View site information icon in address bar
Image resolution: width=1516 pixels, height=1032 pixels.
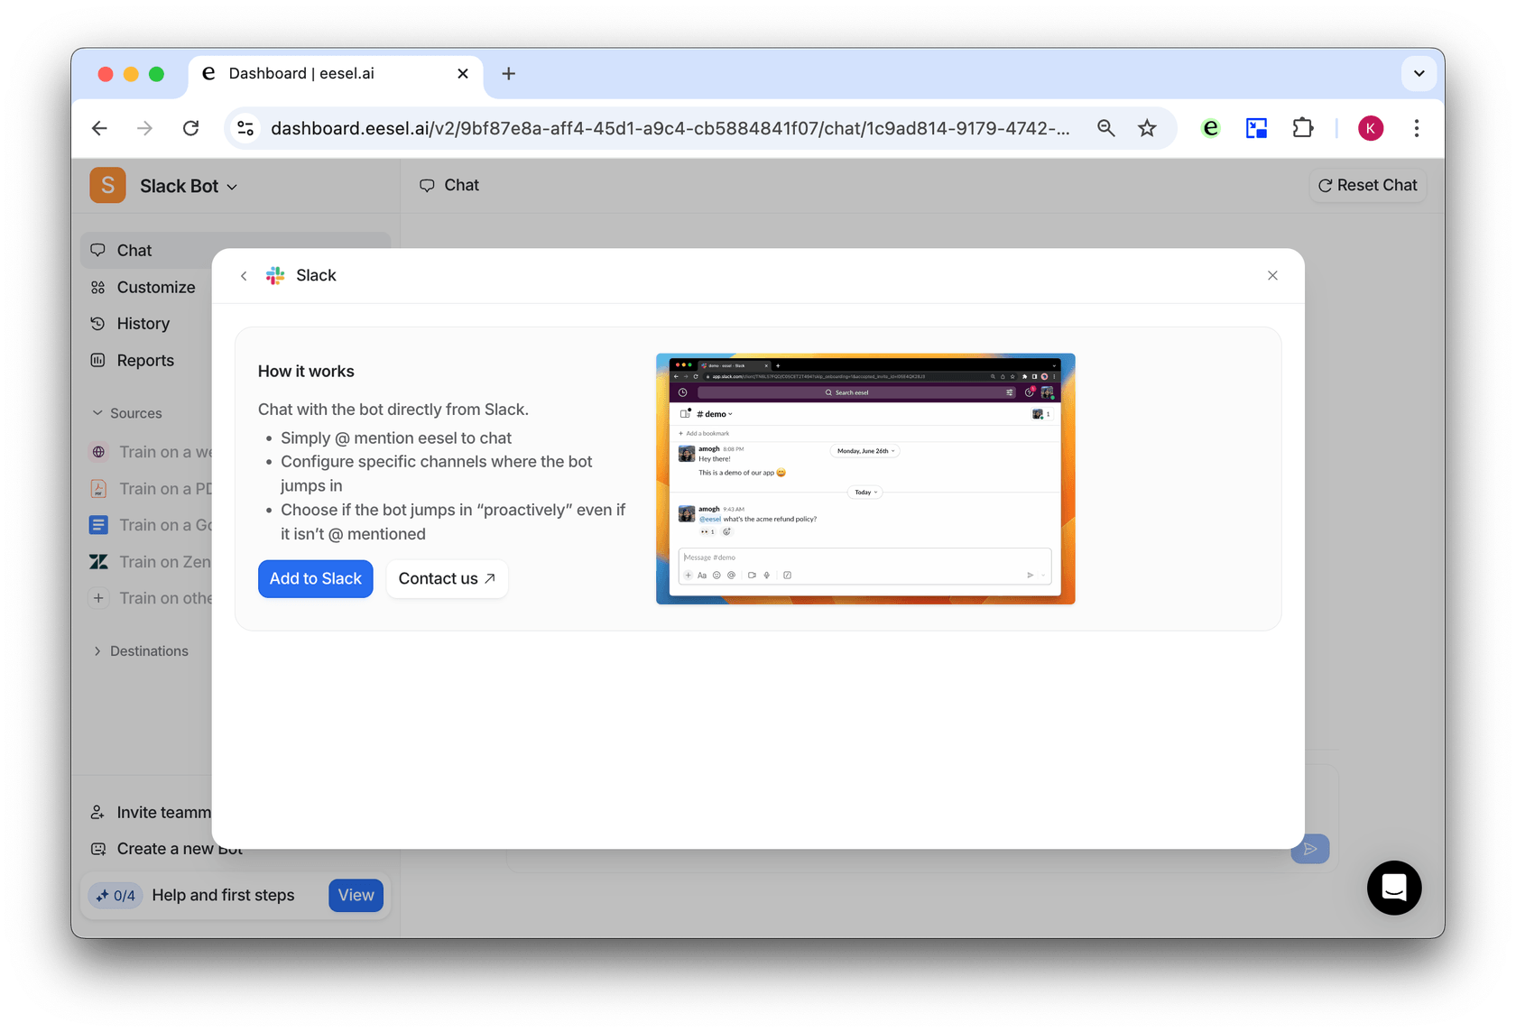tap(245, 128)
